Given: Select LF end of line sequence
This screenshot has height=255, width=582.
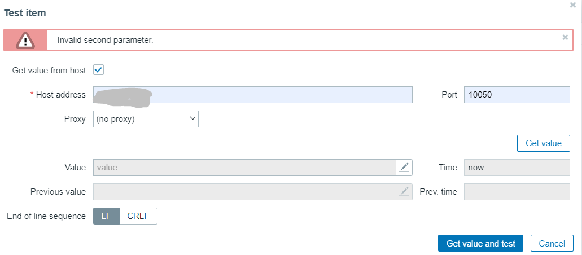Looking at the screenshot, I should 106,216.
